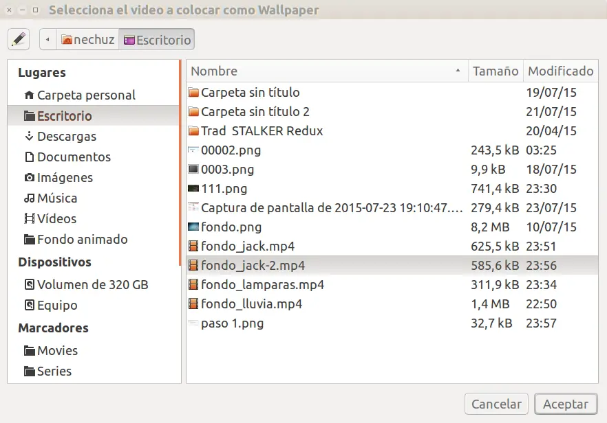The width and height of the screenshot is (607, 423).
Task: Sort files by Nombre column header
Action: pos(327,71)
